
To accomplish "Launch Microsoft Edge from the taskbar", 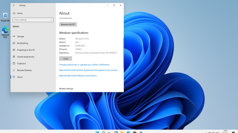I will pyautogui.click(x=128, y=132).
